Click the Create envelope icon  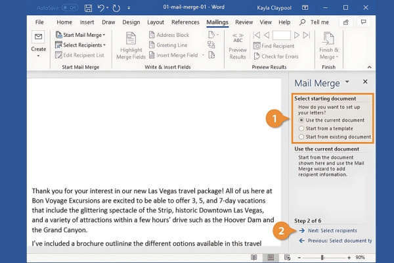pyautogui.click(x=38, y=37)
